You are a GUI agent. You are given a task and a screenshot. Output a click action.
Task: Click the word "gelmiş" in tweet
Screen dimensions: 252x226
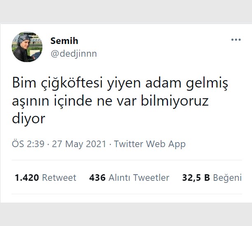tap(207, 84)
